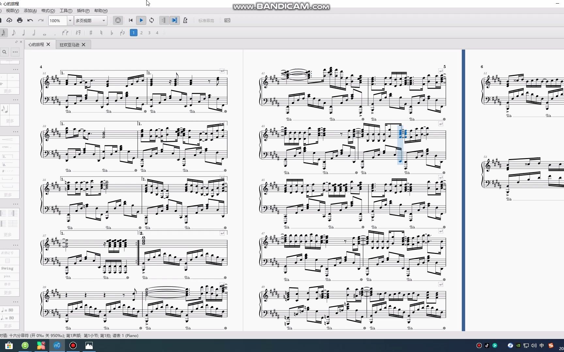Viewport: 564px width, 352px height.
Task: Open the 多页视图 view mode dropdown
Action: (x=90, y=21)
